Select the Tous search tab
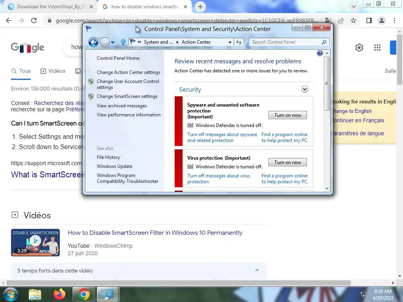The height and width of the screenshot is (302, 403). (21, 71)
